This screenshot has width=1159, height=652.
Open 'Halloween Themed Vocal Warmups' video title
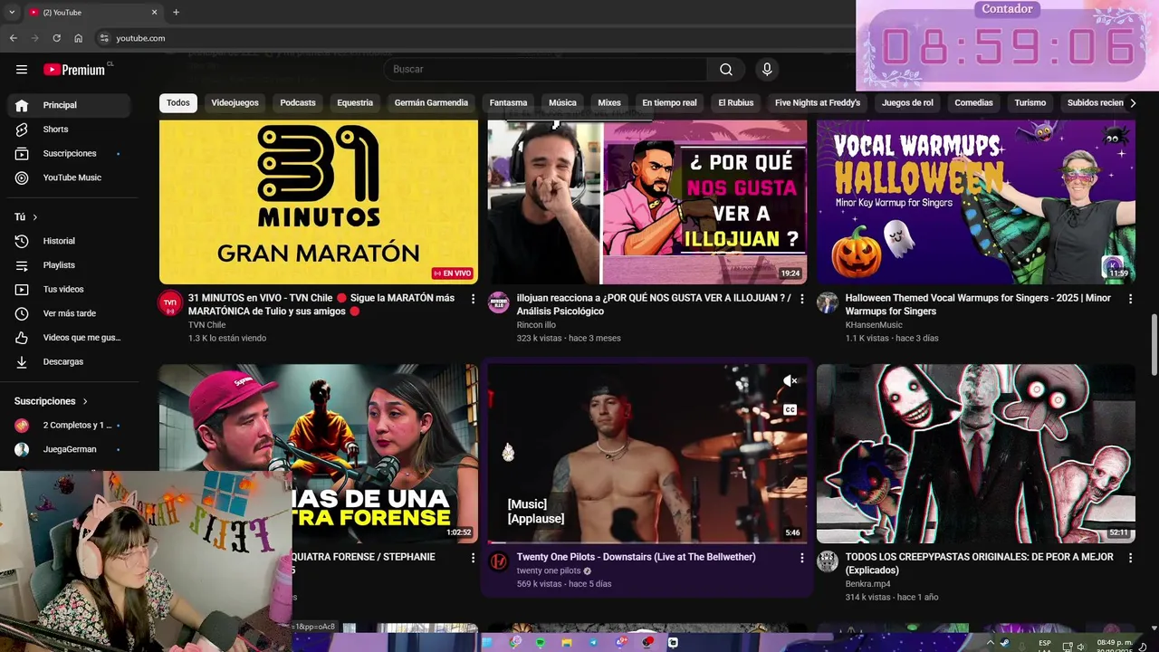978,304
